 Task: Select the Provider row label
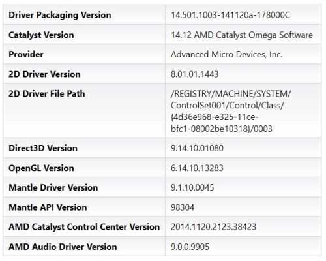[x=26, y=54]
